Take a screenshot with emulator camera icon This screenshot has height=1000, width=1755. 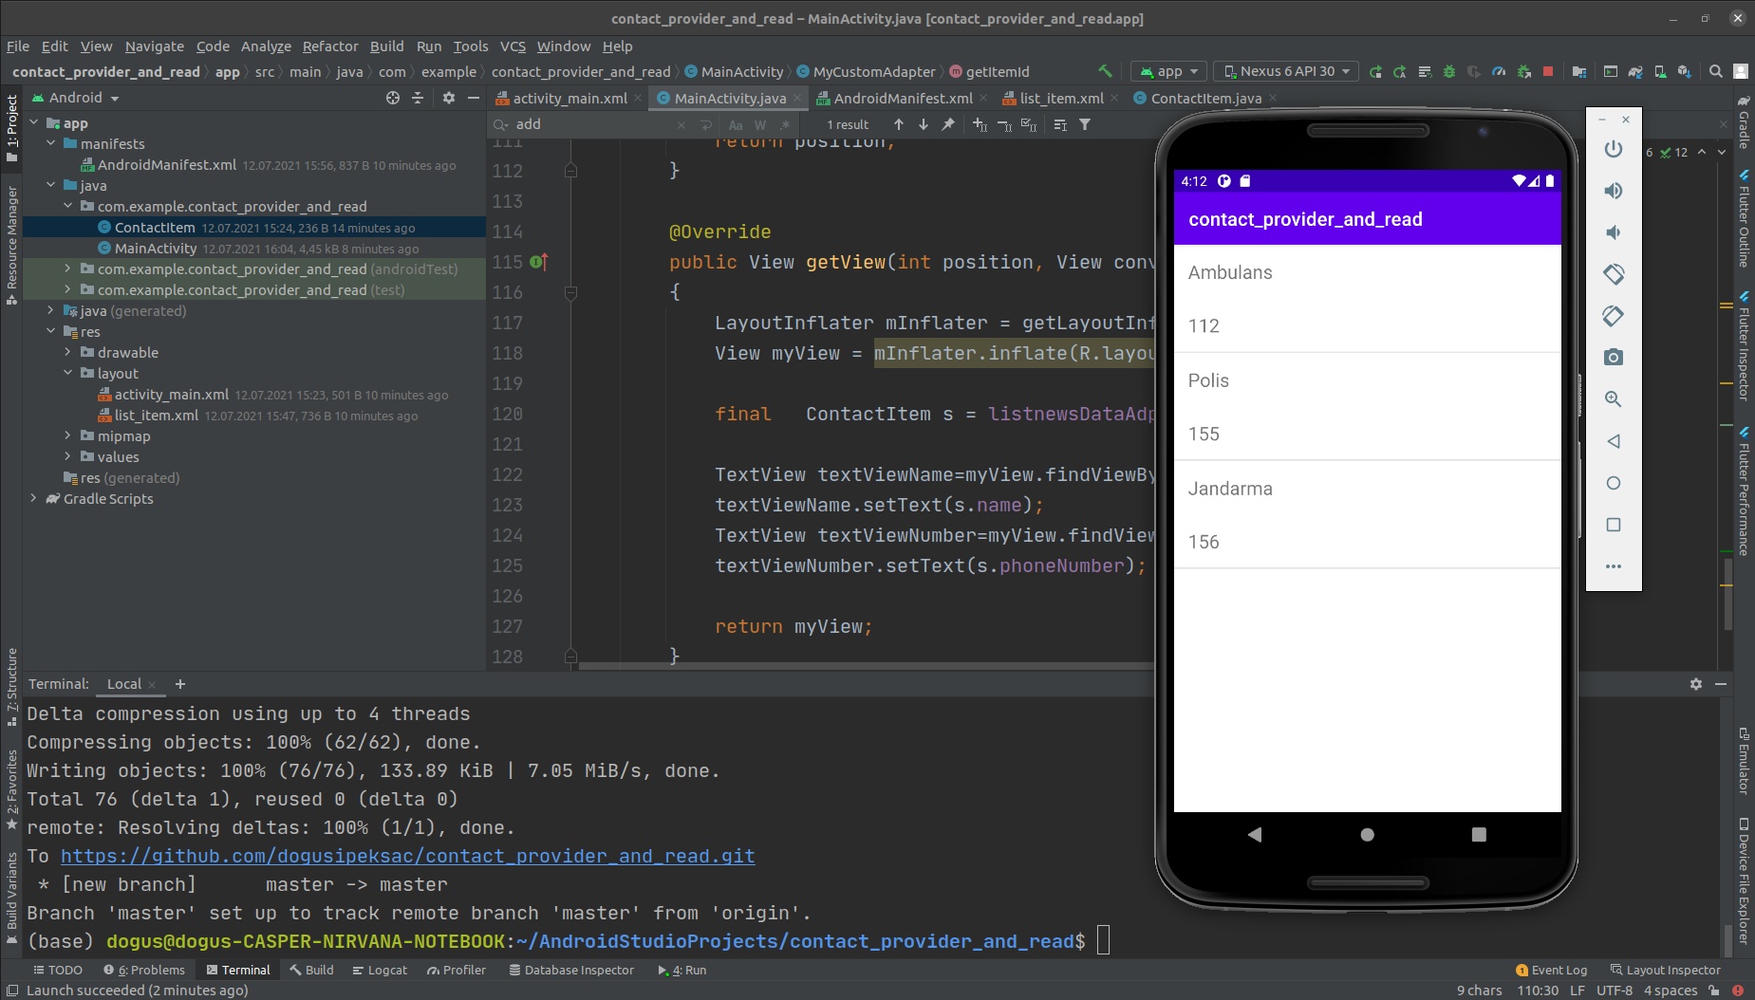(x=1613, y=357)
